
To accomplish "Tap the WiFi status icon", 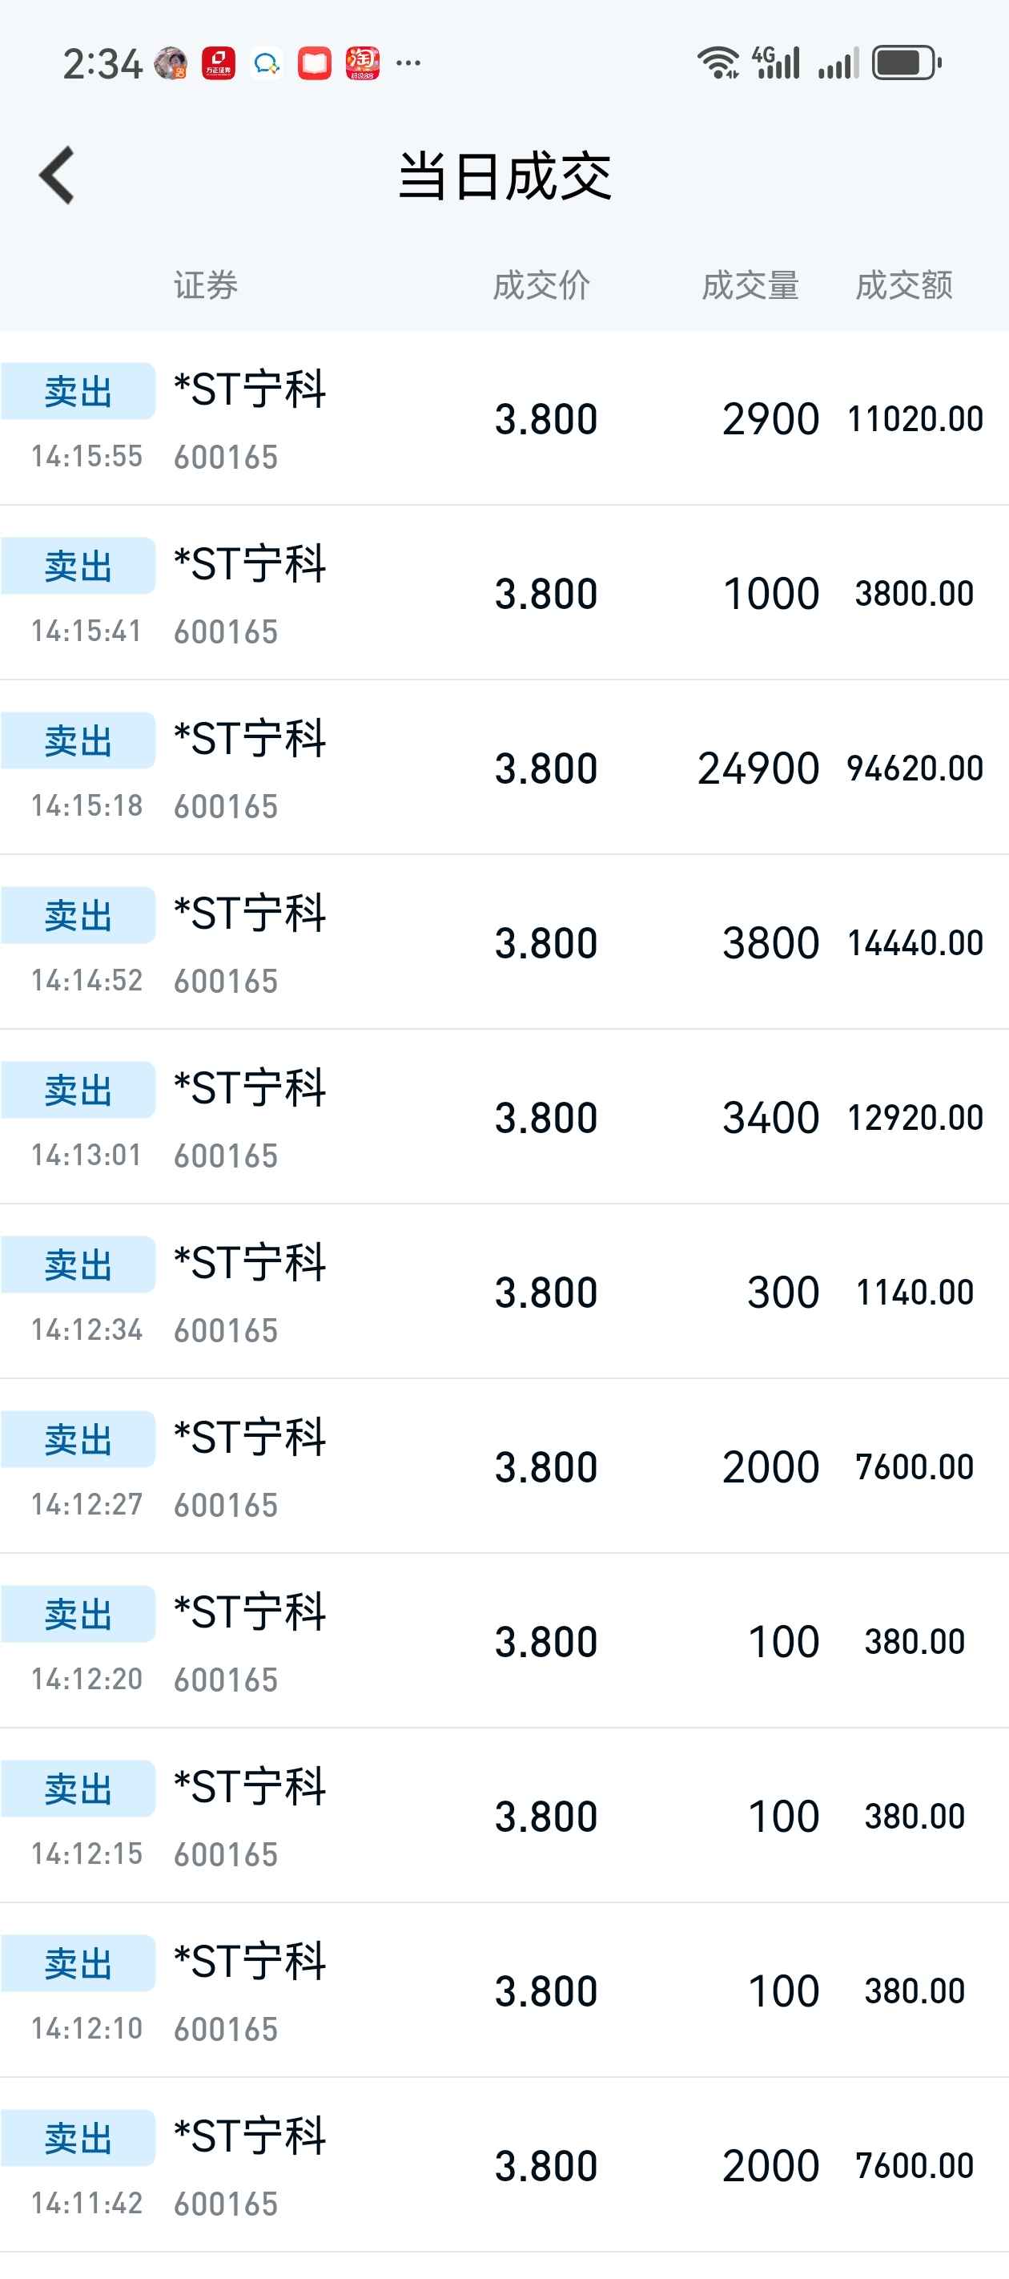I will pos(718,63).
